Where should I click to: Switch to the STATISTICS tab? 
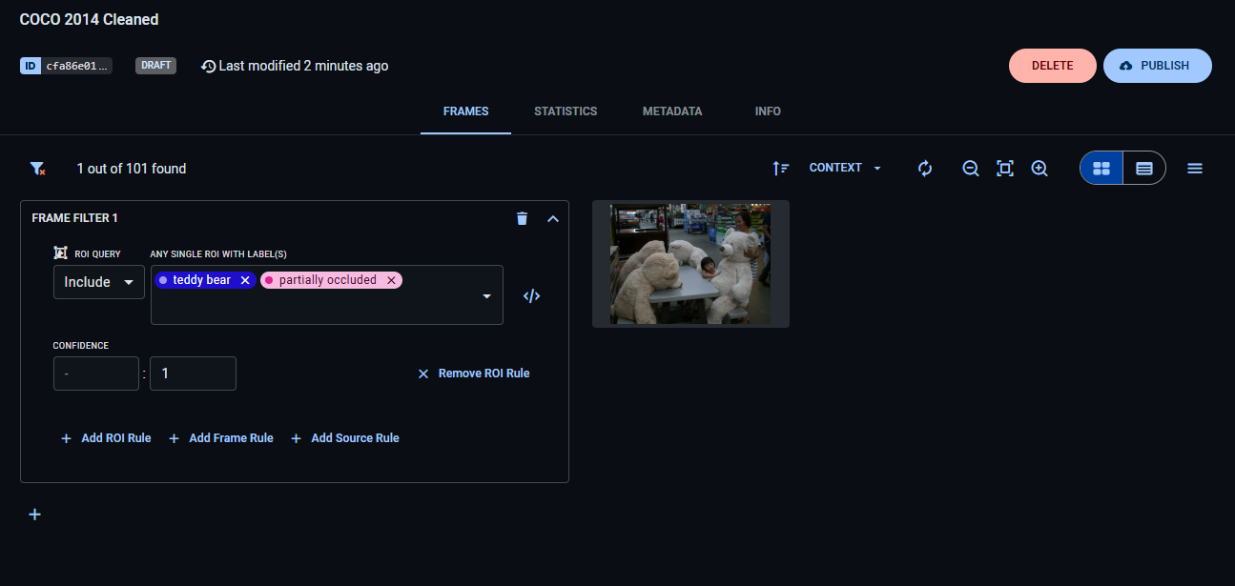click(x=566, y=111)
